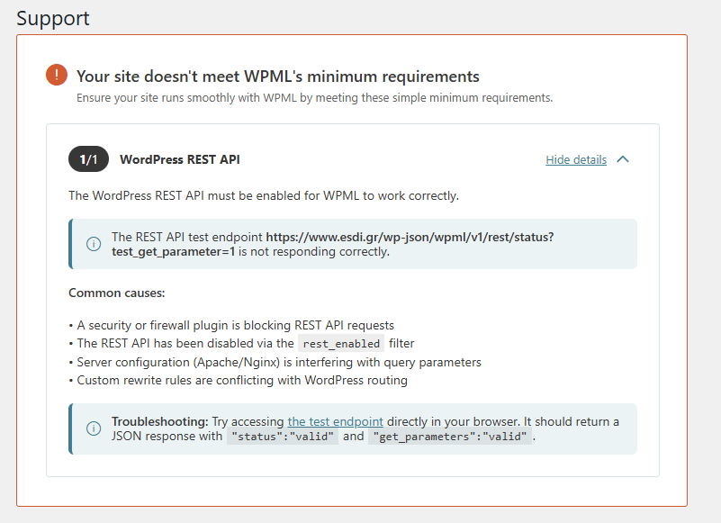721x523 pixels.
Task: Click the minimum requirements warning headline
Action: coord(277,77)
